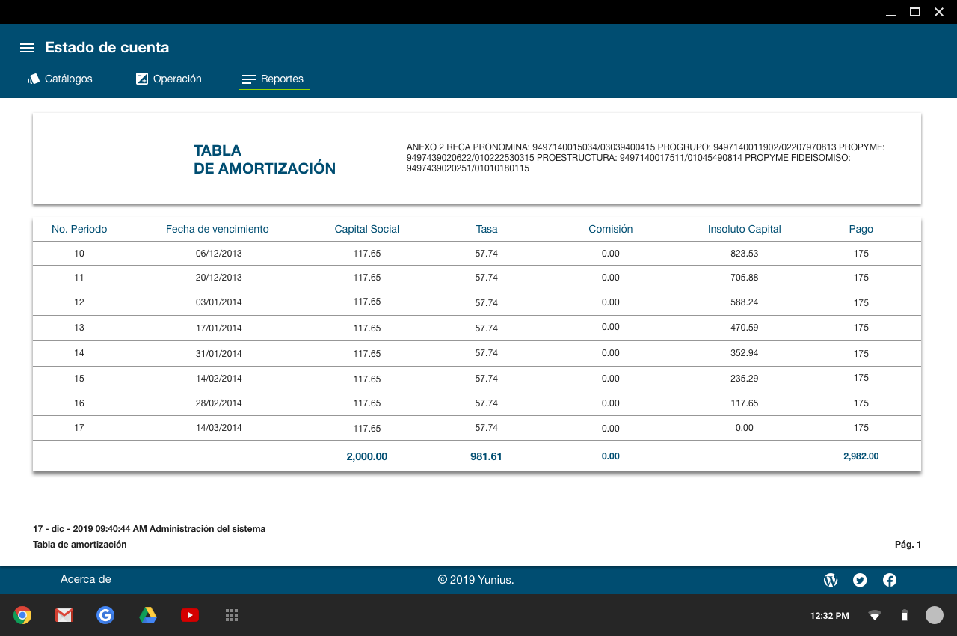Click the Wi-Fi status icon
Image resolution: width=957 pixels, height=636 pixels.
click(874, 616)
